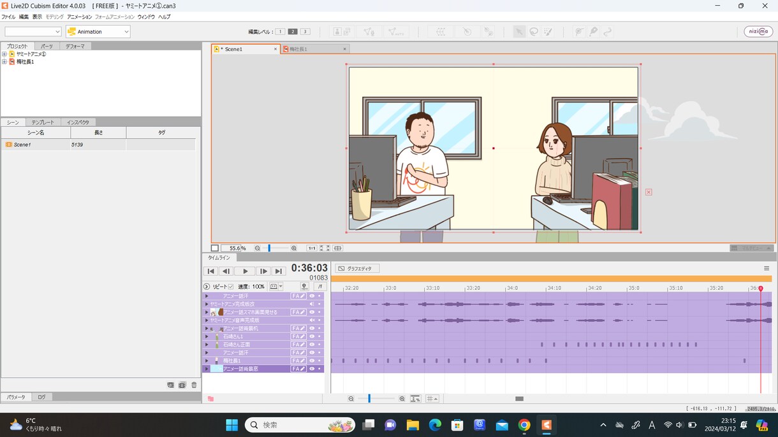Jump to the last frame
778x437 pixels.
[x=278, y=271]
